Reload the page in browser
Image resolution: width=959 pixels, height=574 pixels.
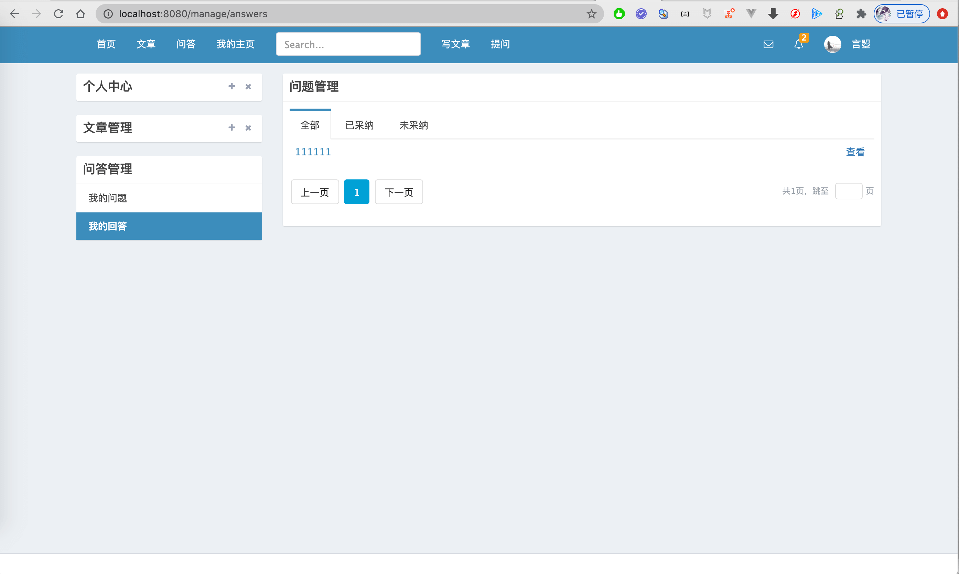pyautogui.click(x=58, y=14)
